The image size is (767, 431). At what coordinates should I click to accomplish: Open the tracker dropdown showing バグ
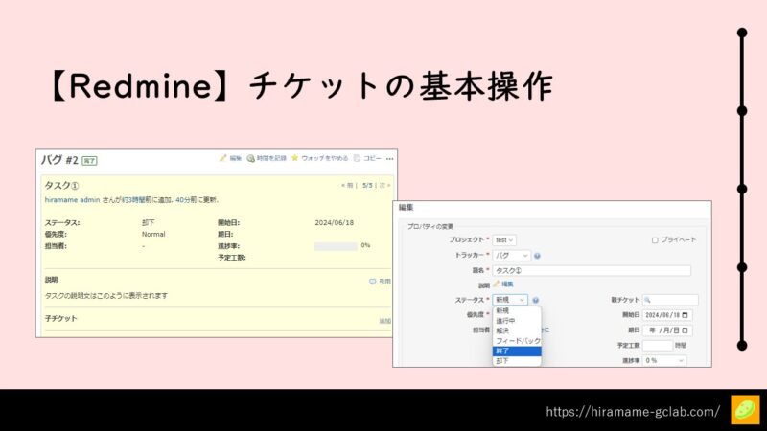[x=511, y=256]
